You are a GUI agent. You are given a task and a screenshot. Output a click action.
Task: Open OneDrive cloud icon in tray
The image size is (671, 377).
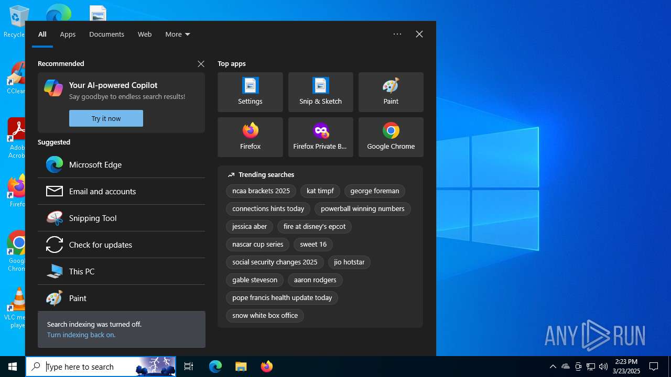pos(566,367)
